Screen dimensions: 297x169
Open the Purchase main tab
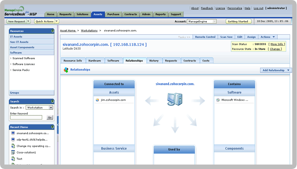(x=113, y=14)
